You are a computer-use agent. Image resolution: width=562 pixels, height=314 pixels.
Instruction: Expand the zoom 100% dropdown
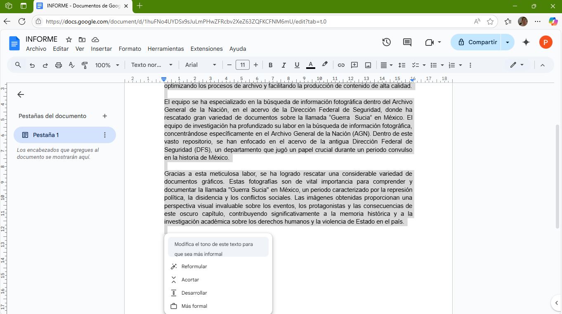point(107,65)
